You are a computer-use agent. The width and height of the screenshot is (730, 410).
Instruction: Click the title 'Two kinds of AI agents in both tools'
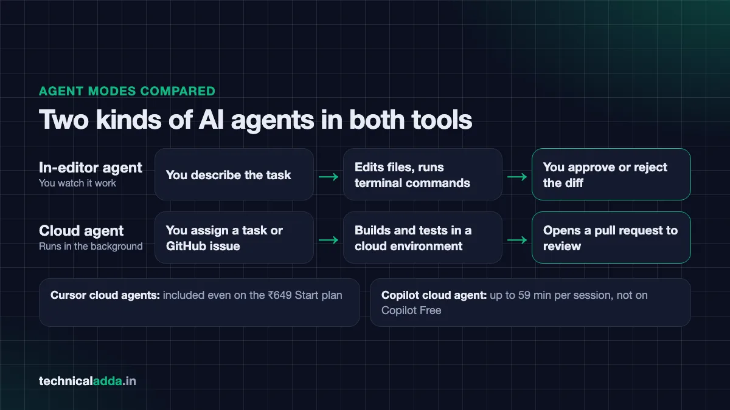(x=255, y=120)
